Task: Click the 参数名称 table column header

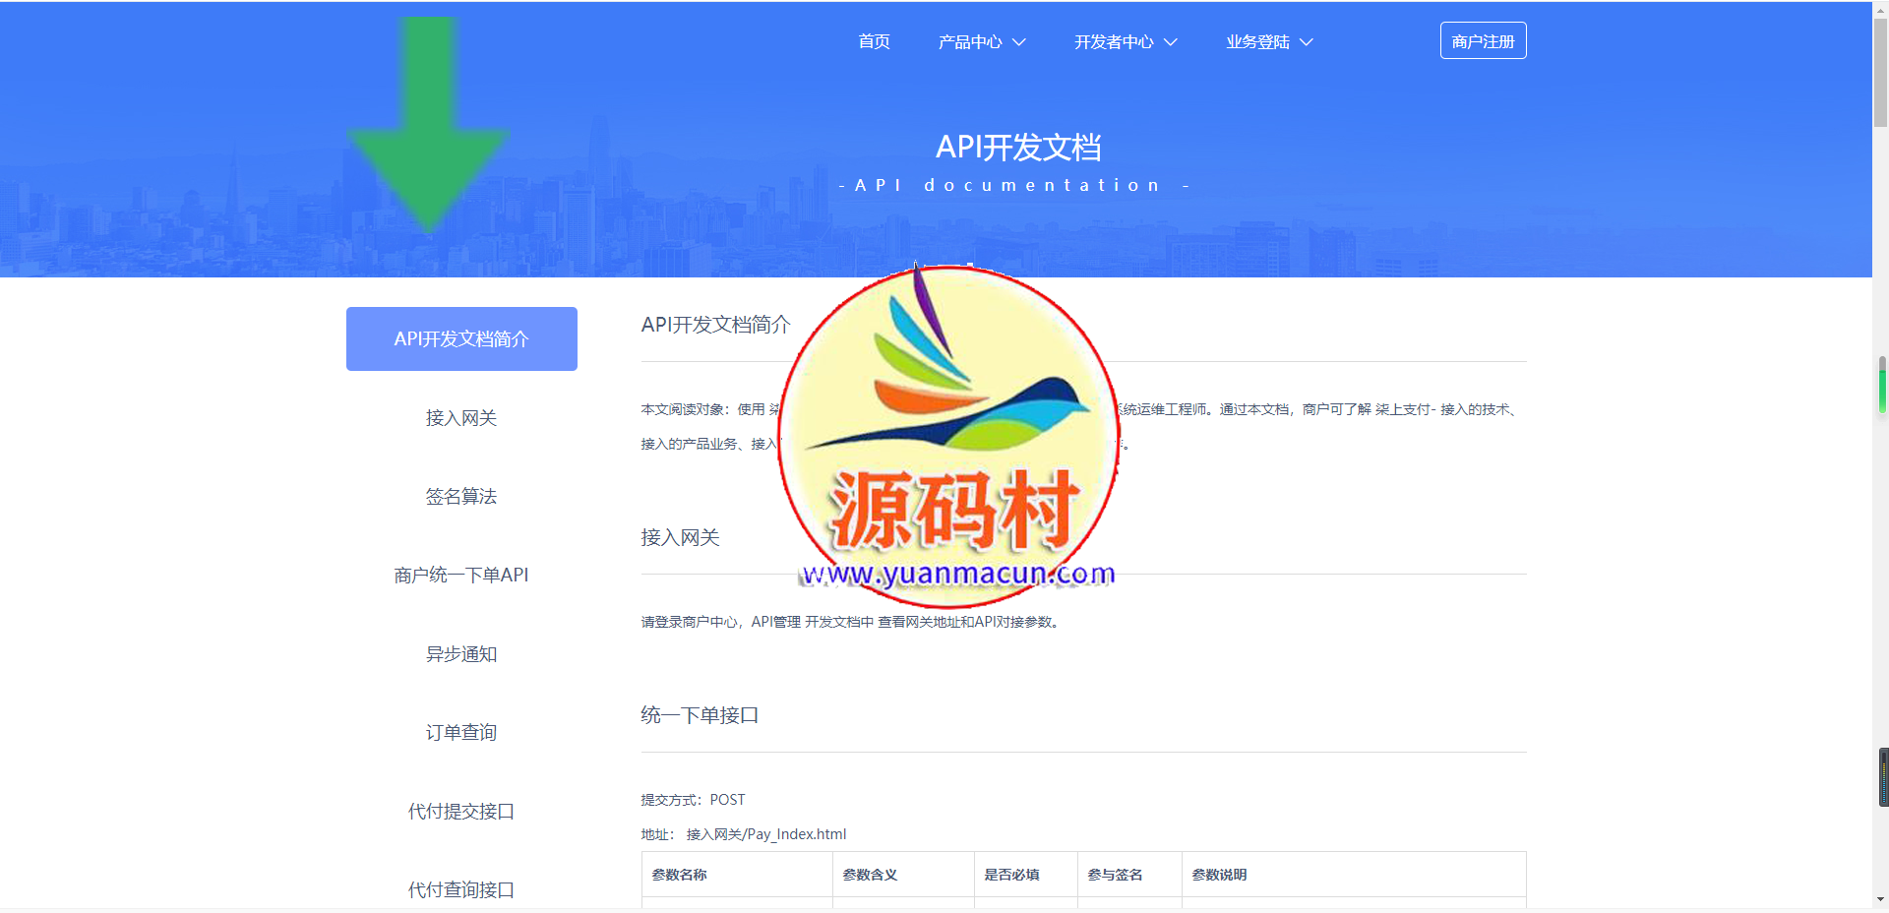Action: click(680, 875)
